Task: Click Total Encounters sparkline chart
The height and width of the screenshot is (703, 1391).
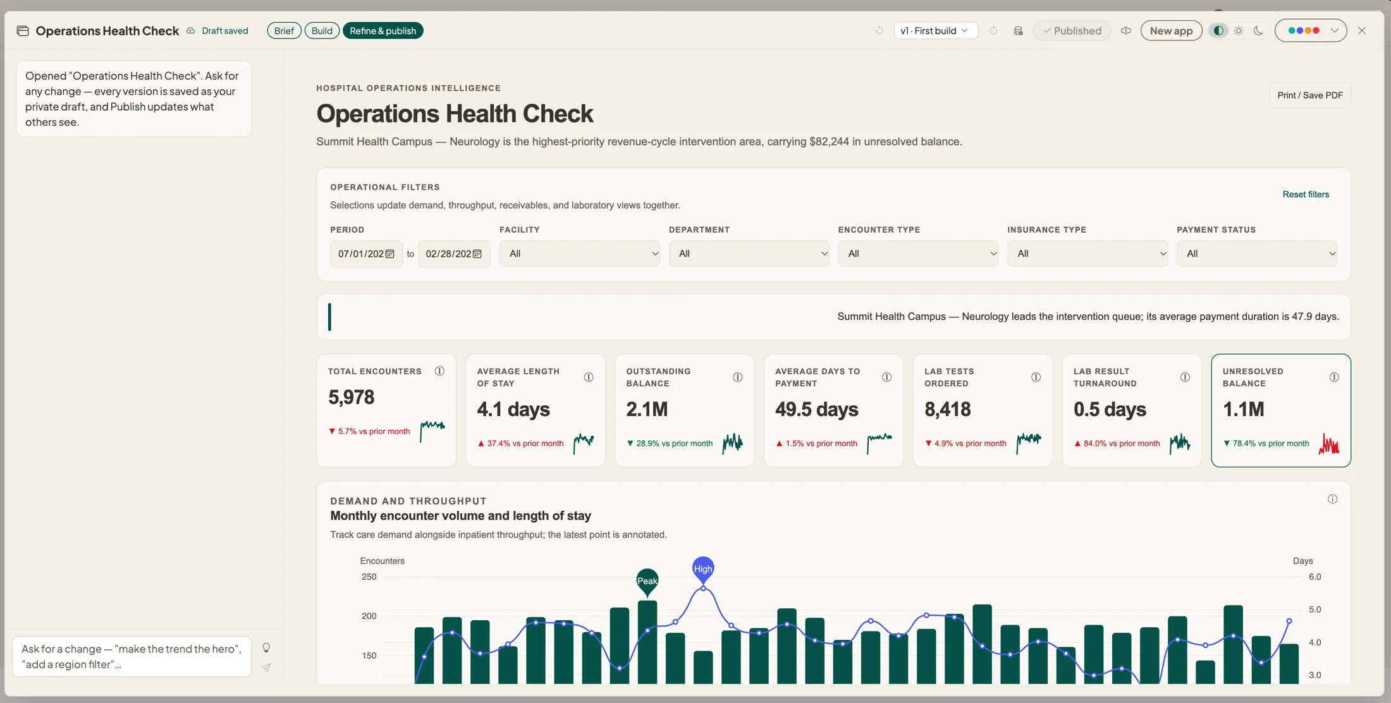Action: (432, 431)
